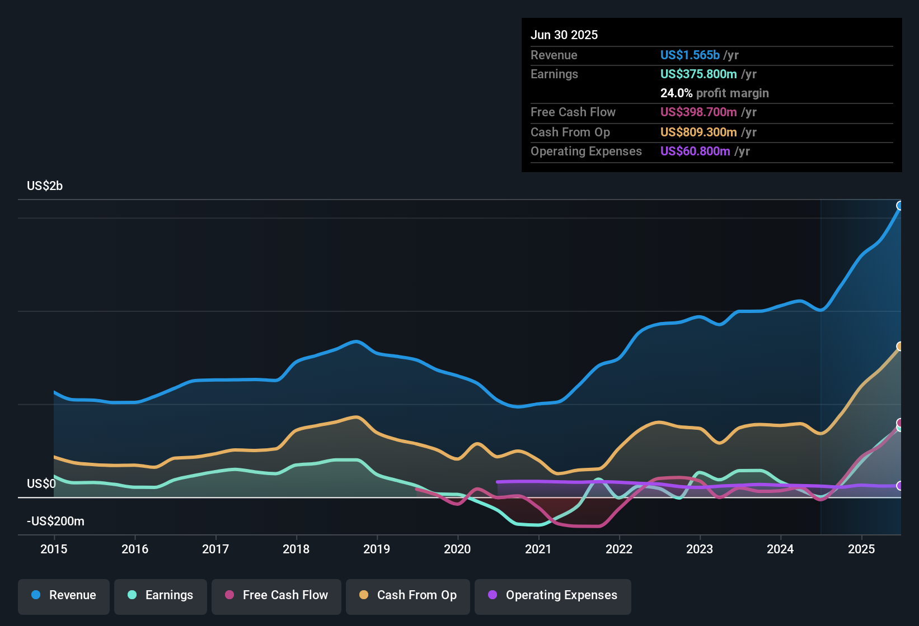Image resolution: width=919 pixels, height=626 pixels.
Task: Click the teal Earnings legend dot
Action: tap(132, 595)
